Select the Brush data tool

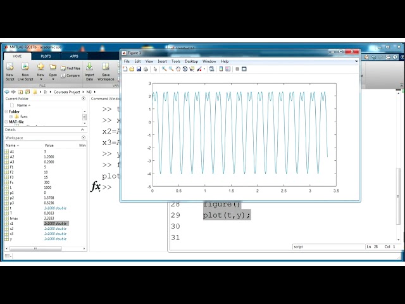[x=199, y=69]
